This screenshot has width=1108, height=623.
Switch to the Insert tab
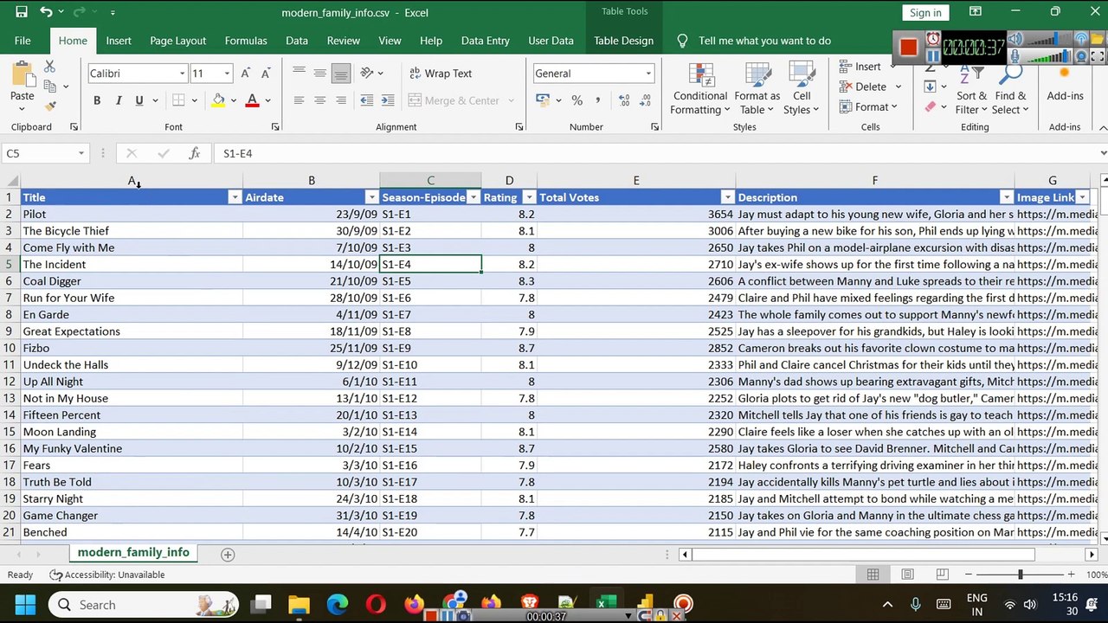(119, 41)
